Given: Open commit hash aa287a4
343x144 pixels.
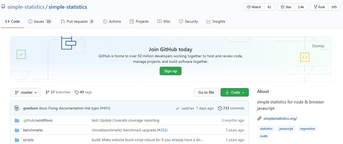Looking at the screenshot, I should [x=188, y=108].
